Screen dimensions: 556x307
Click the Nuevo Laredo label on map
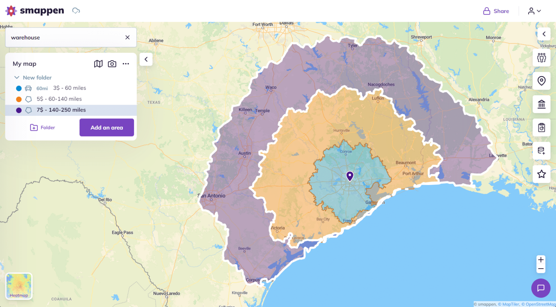167,293
